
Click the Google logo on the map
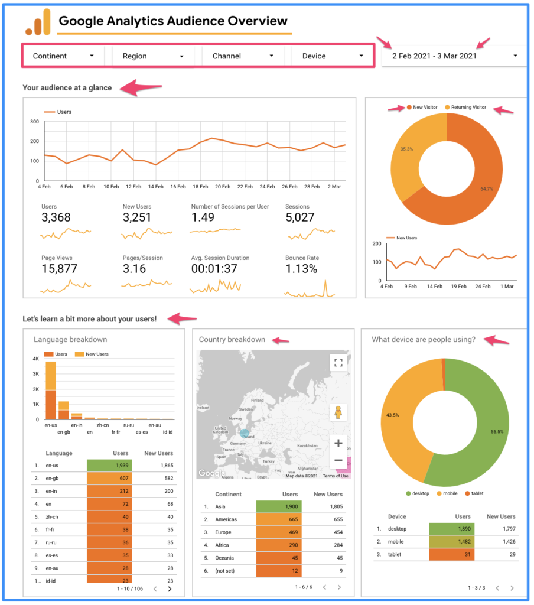tap(211, 473)
